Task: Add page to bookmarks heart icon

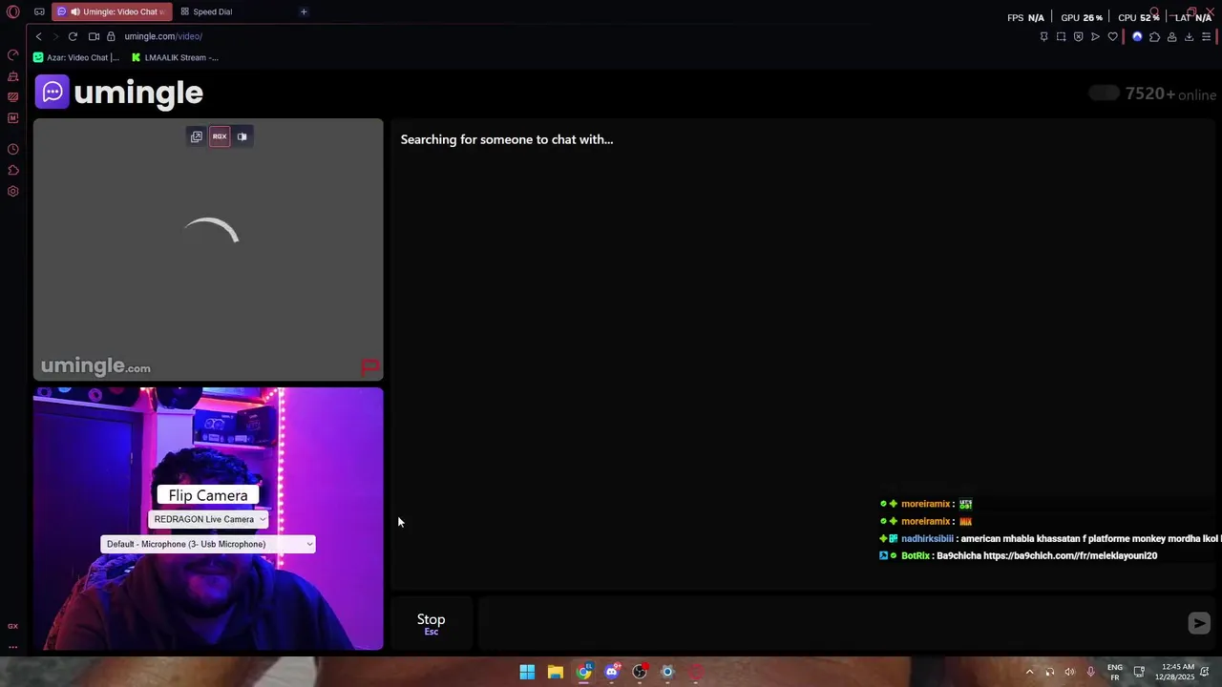Action: coord(1112,36)
